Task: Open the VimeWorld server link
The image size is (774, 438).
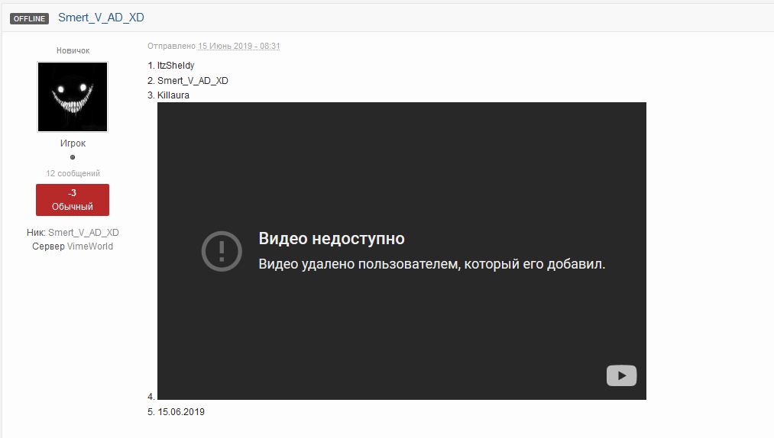Action: (90, 246)
